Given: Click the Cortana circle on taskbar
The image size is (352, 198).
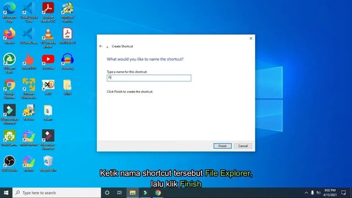Looking at the screenshot, I should pos(107,193).
